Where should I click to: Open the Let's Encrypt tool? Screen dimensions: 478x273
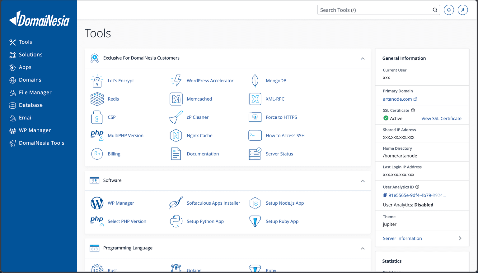tap(121, 80)
